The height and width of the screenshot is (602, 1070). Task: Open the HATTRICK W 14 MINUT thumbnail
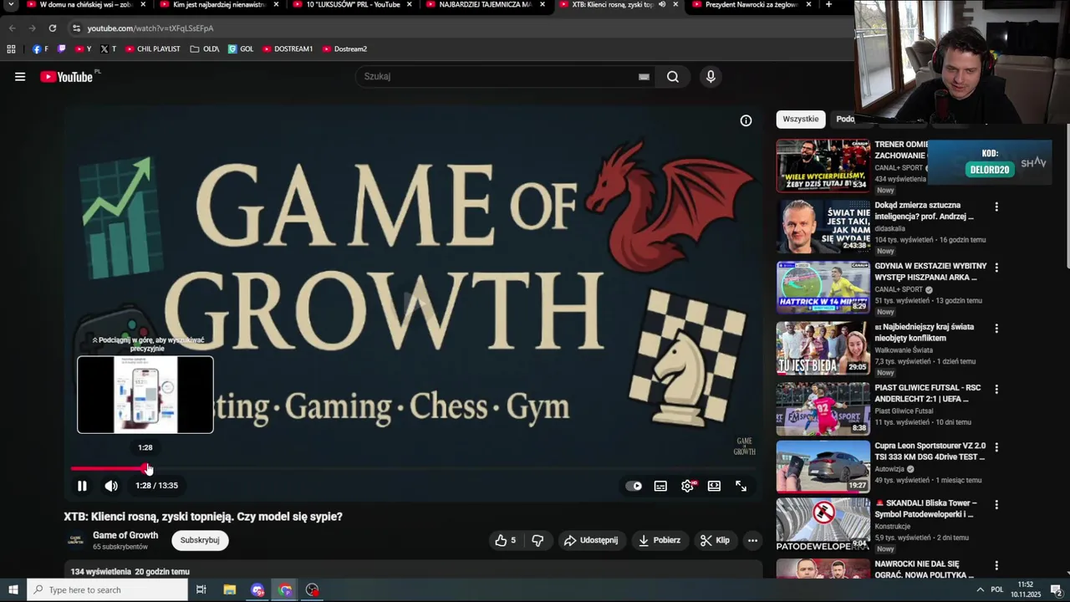point(823,288)
